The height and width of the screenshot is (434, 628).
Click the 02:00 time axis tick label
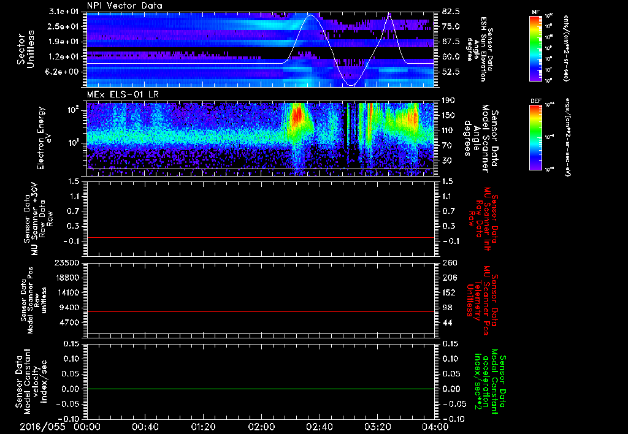(x=261, y=427)
